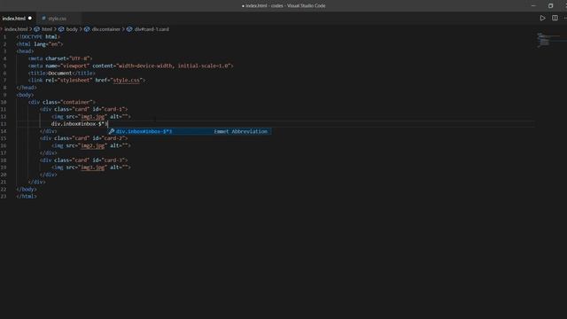567x319 pixels.
Task: Click line number 10 in the gutter
Action: (4, 102)
